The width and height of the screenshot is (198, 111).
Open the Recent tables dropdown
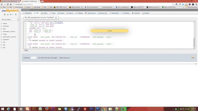10,20
